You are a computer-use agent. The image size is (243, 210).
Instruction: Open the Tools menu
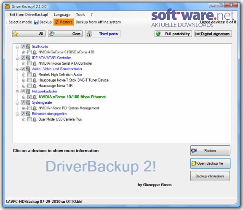80,15
